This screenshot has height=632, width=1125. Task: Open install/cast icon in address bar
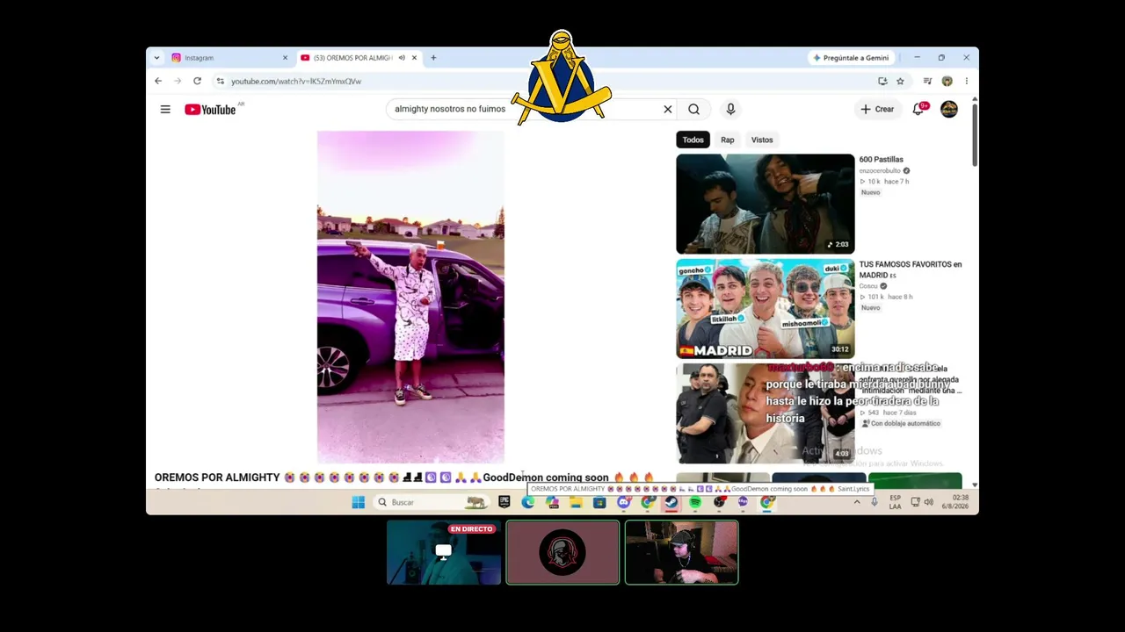coord(882,81)
